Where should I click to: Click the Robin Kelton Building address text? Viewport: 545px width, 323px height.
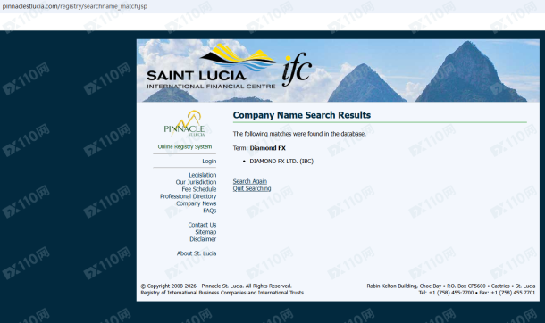click(451, 286)
